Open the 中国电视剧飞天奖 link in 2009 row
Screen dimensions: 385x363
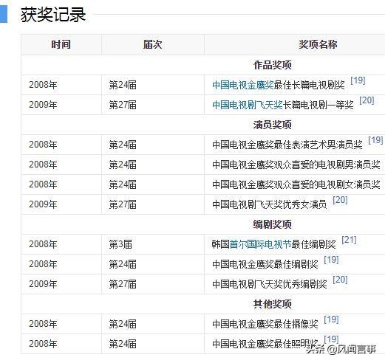(248, 105)
